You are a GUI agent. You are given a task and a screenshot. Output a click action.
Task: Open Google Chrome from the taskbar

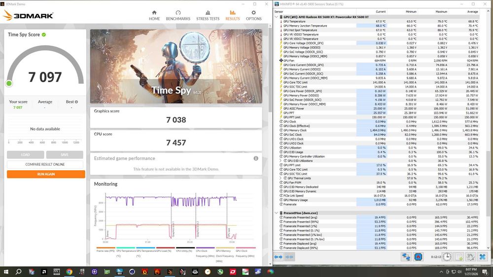click(69, 272)
